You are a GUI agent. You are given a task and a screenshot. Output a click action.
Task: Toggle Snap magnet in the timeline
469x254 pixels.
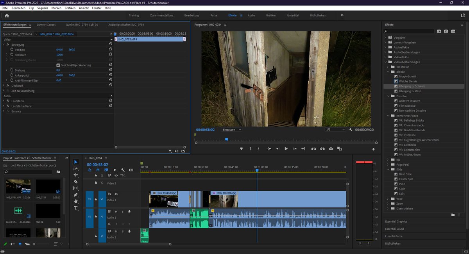click(x=98, y=170)
